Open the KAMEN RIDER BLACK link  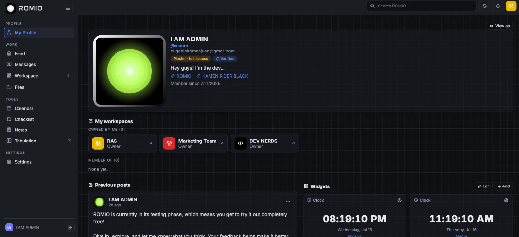222,76
